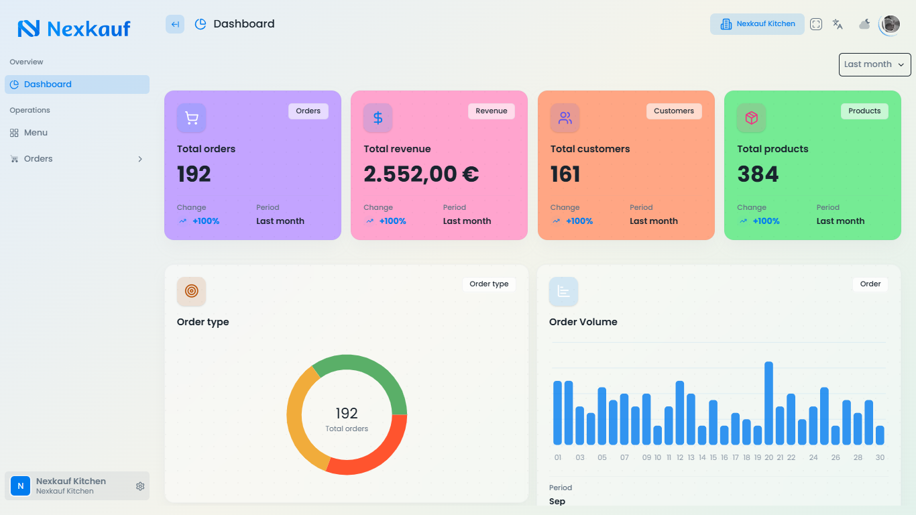
Task: Toggle dark mode with the cloud-moon icon
Action: pyautogui.click(x=864, y=23)
